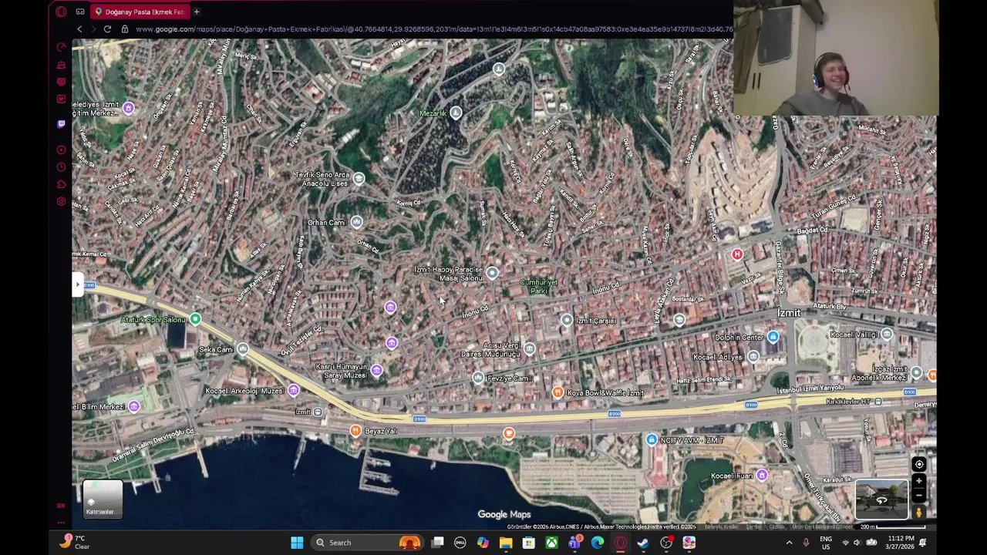Select the Kocaeli Valiliği marker
This screenshot has height=555, width=987.
click(x=887, y=335)
